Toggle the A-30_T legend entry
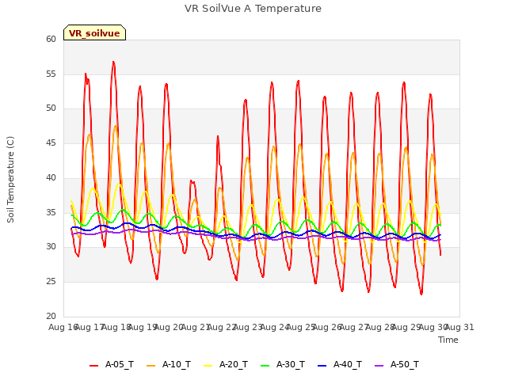 point(283,364)
